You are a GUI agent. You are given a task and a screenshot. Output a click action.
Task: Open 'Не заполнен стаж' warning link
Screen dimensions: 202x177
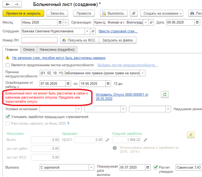coord(59,58)
